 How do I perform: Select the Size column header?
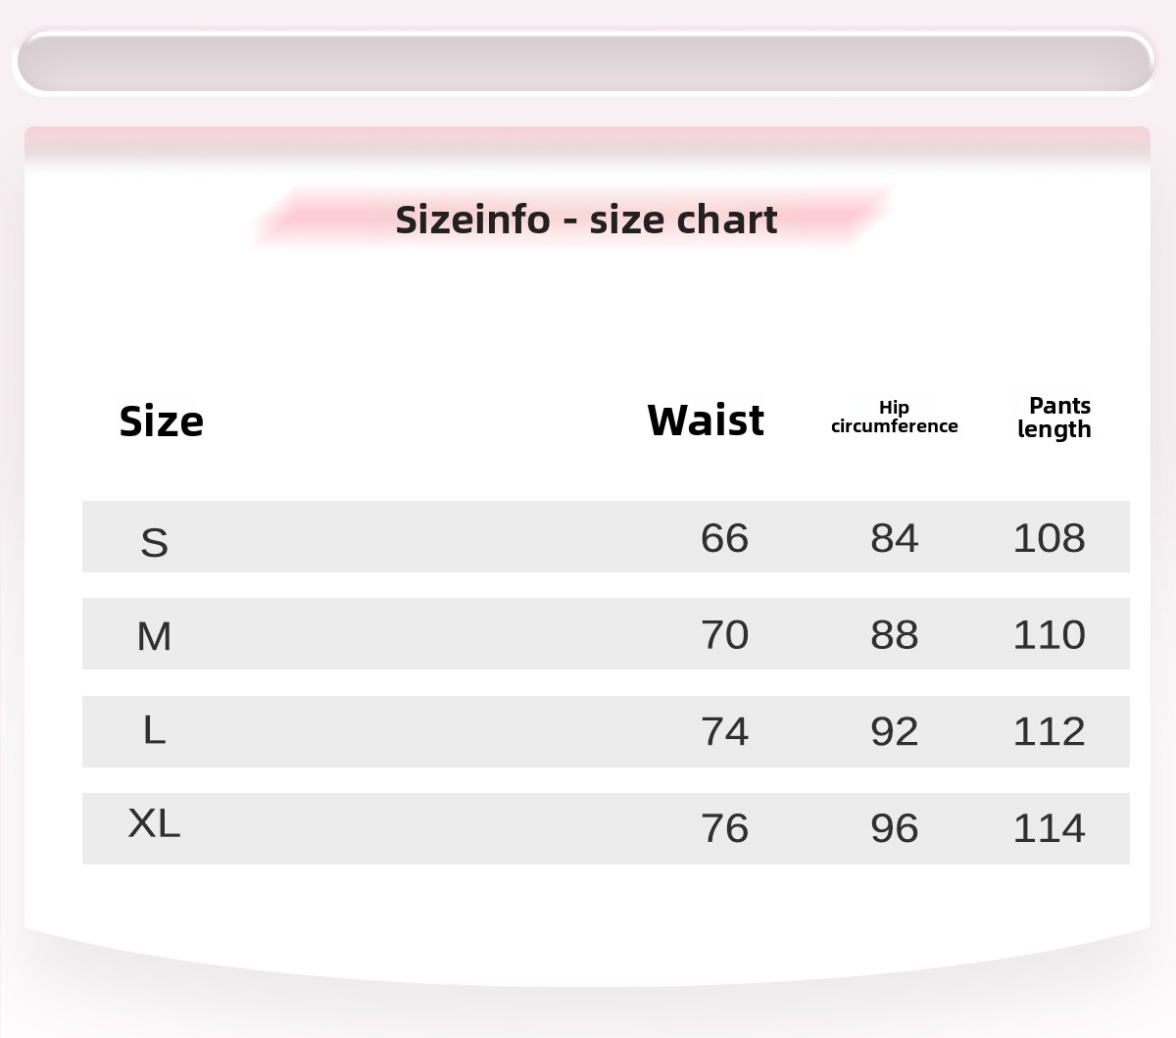tap(161, 420)
